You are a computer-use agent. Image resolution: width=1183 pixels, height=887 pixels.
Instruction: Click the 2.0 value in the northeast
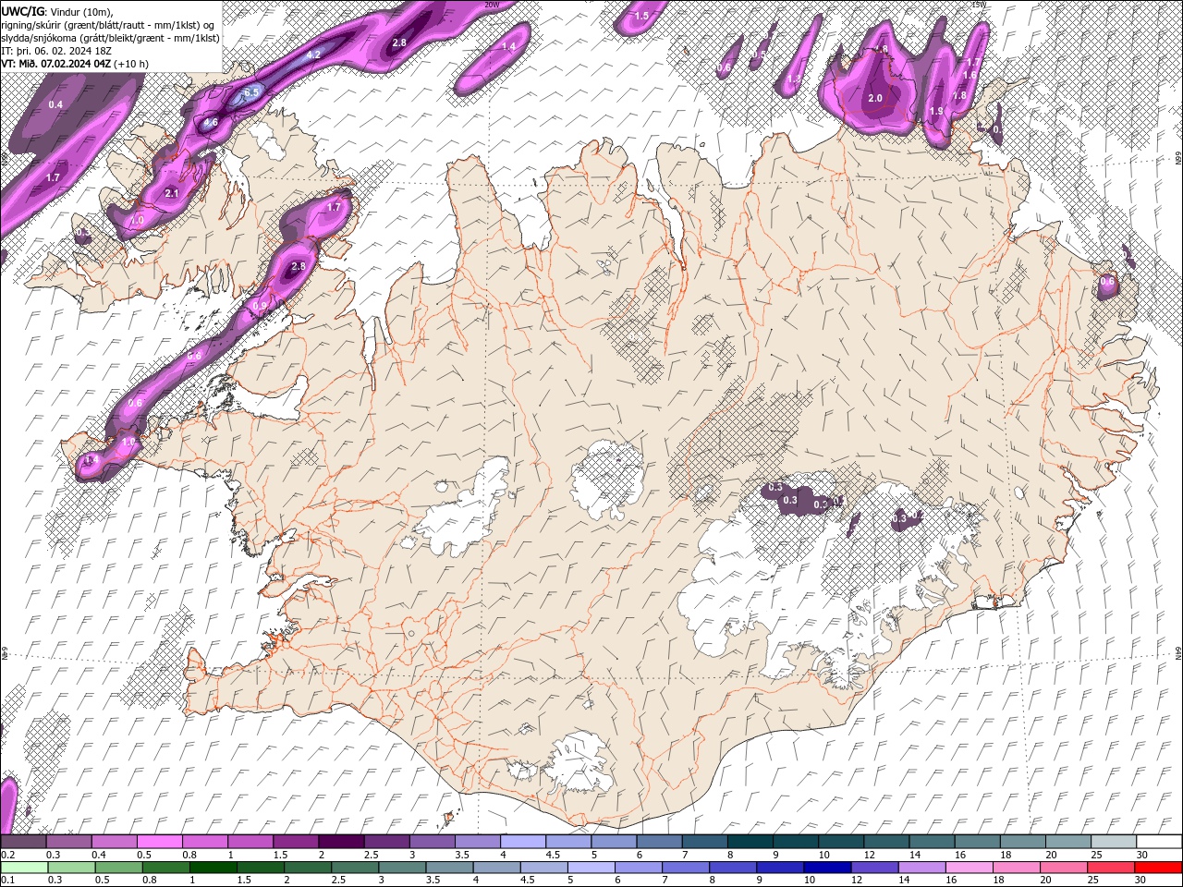875,98
